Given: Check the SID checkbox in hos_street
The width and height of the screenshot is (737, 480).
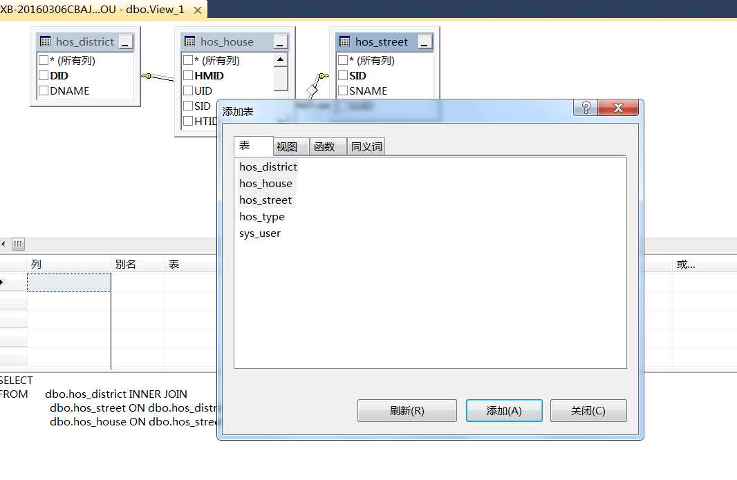Looking at the screenshot, I should (343, 75).
